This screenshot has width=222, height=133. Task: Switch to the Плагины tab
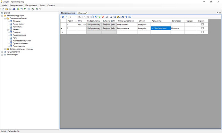coord(83,13)
